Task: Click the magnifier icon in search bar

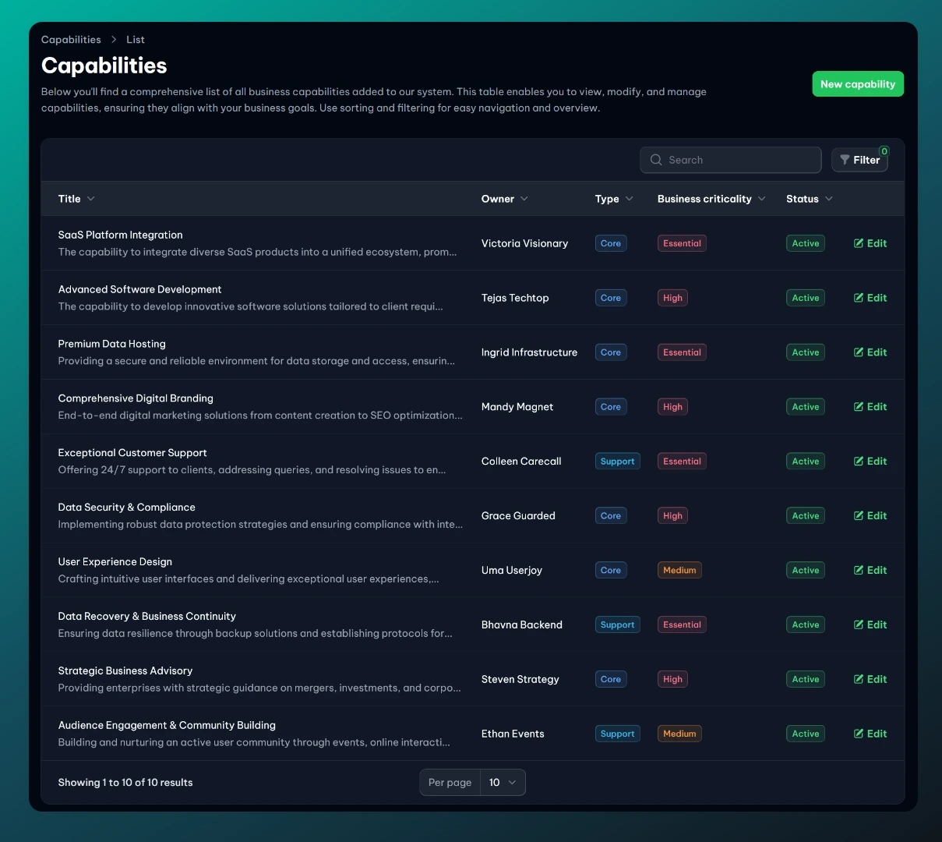Action: 656,160
